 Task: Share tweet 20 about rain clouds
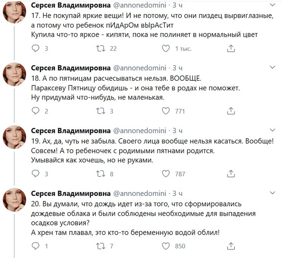click(x=231, y=246)
